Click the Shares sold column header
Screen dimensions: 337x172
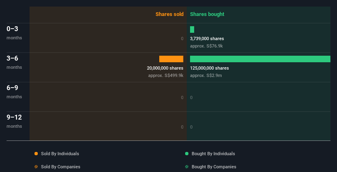coord(170,14)
